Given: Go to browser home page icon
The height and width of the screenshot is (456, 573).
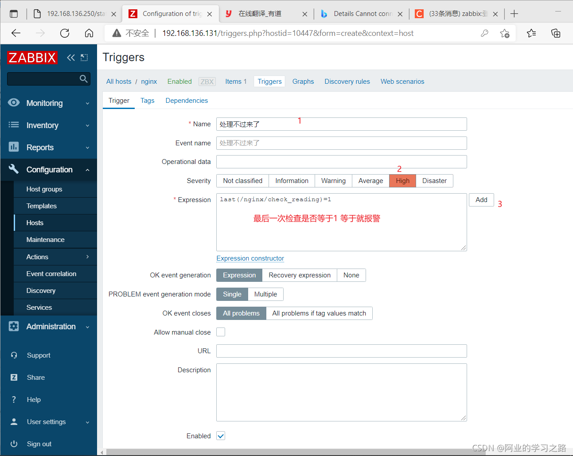Looking at the screenshot, I should (x=89, y=33).
